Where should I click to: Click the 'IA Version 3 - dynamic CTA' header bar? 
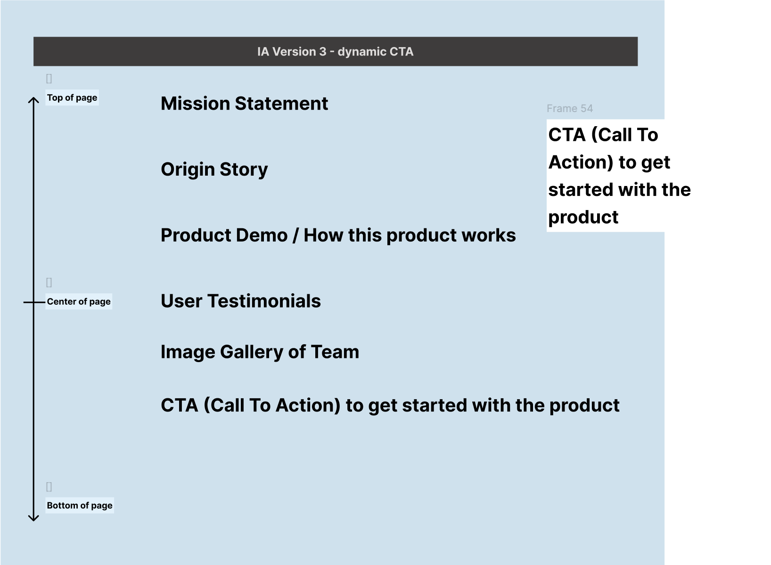point(335,51)
